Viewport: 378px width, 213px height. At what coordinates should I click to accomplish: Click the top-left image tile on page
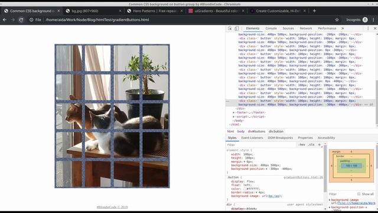tap(69, 58)
